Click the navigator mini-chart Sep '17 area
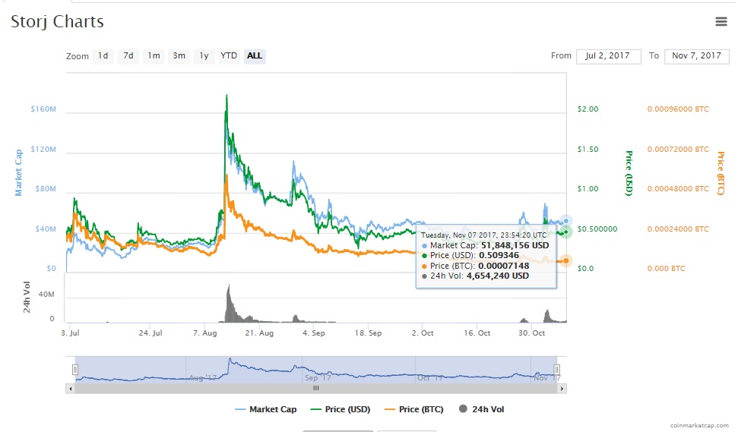The image size is (738, 432). tap(318, 377)
